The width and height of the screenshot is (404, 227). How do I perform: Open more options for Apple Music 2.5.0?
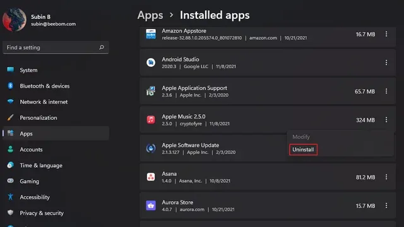pyautogui.click(x=386, y=120)
